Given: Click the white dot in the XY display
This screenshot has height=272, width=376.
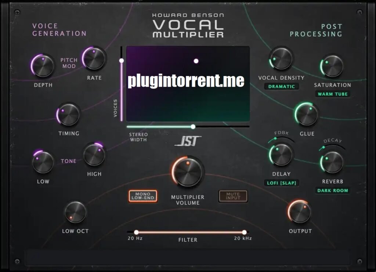Looking at the screenshot, I should point(196,61).
